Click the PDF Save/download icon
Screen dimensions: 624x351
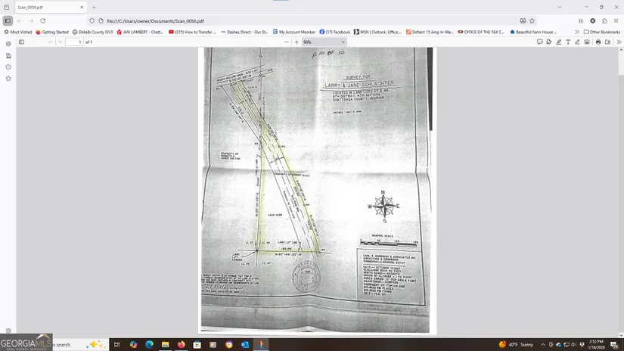[607, 42]
